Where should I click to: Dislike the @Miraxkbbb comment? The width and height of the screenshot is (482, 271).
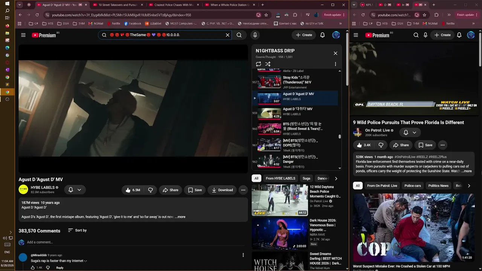(x=48, y=268)
